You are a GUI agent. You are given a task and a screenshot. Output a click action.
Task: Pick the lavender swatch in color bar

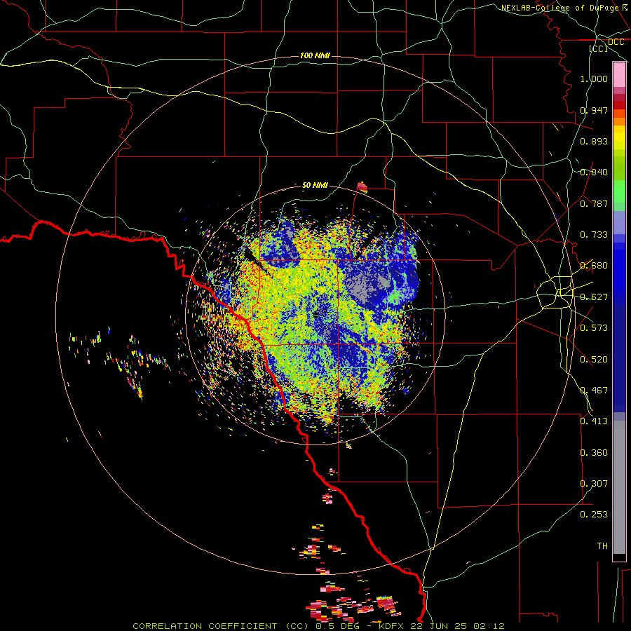(619, 222)
